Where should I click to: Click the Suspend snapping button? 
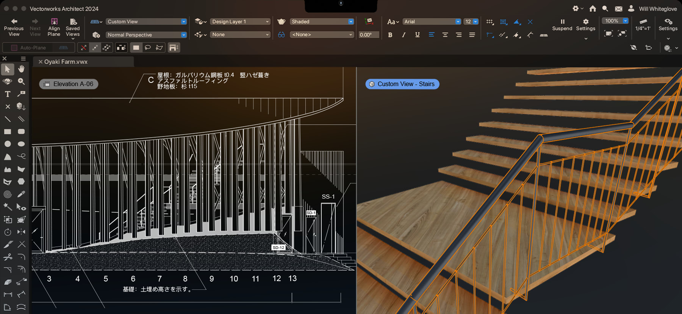(x=562, y=25)
